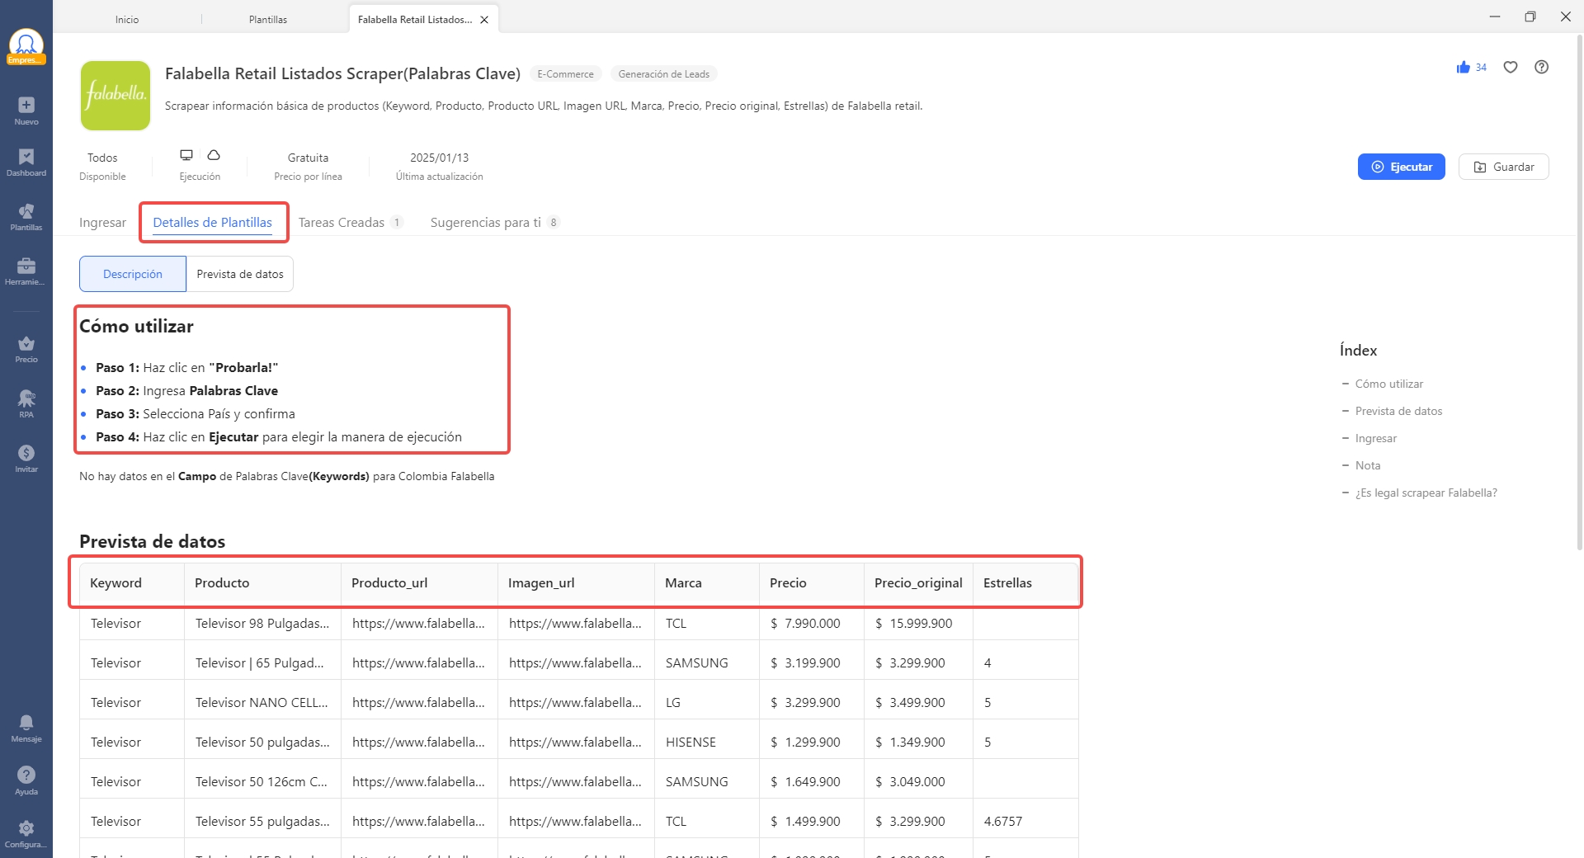Image resolution: width=1584 pixels, height=858 pixels.
Task: Open Mensaje notifications bell
Action: tap(26, 724)
